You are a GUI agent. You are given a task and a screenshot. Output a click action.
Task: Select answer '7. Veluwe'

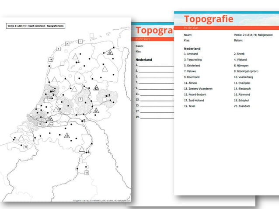tap(190, 71)
